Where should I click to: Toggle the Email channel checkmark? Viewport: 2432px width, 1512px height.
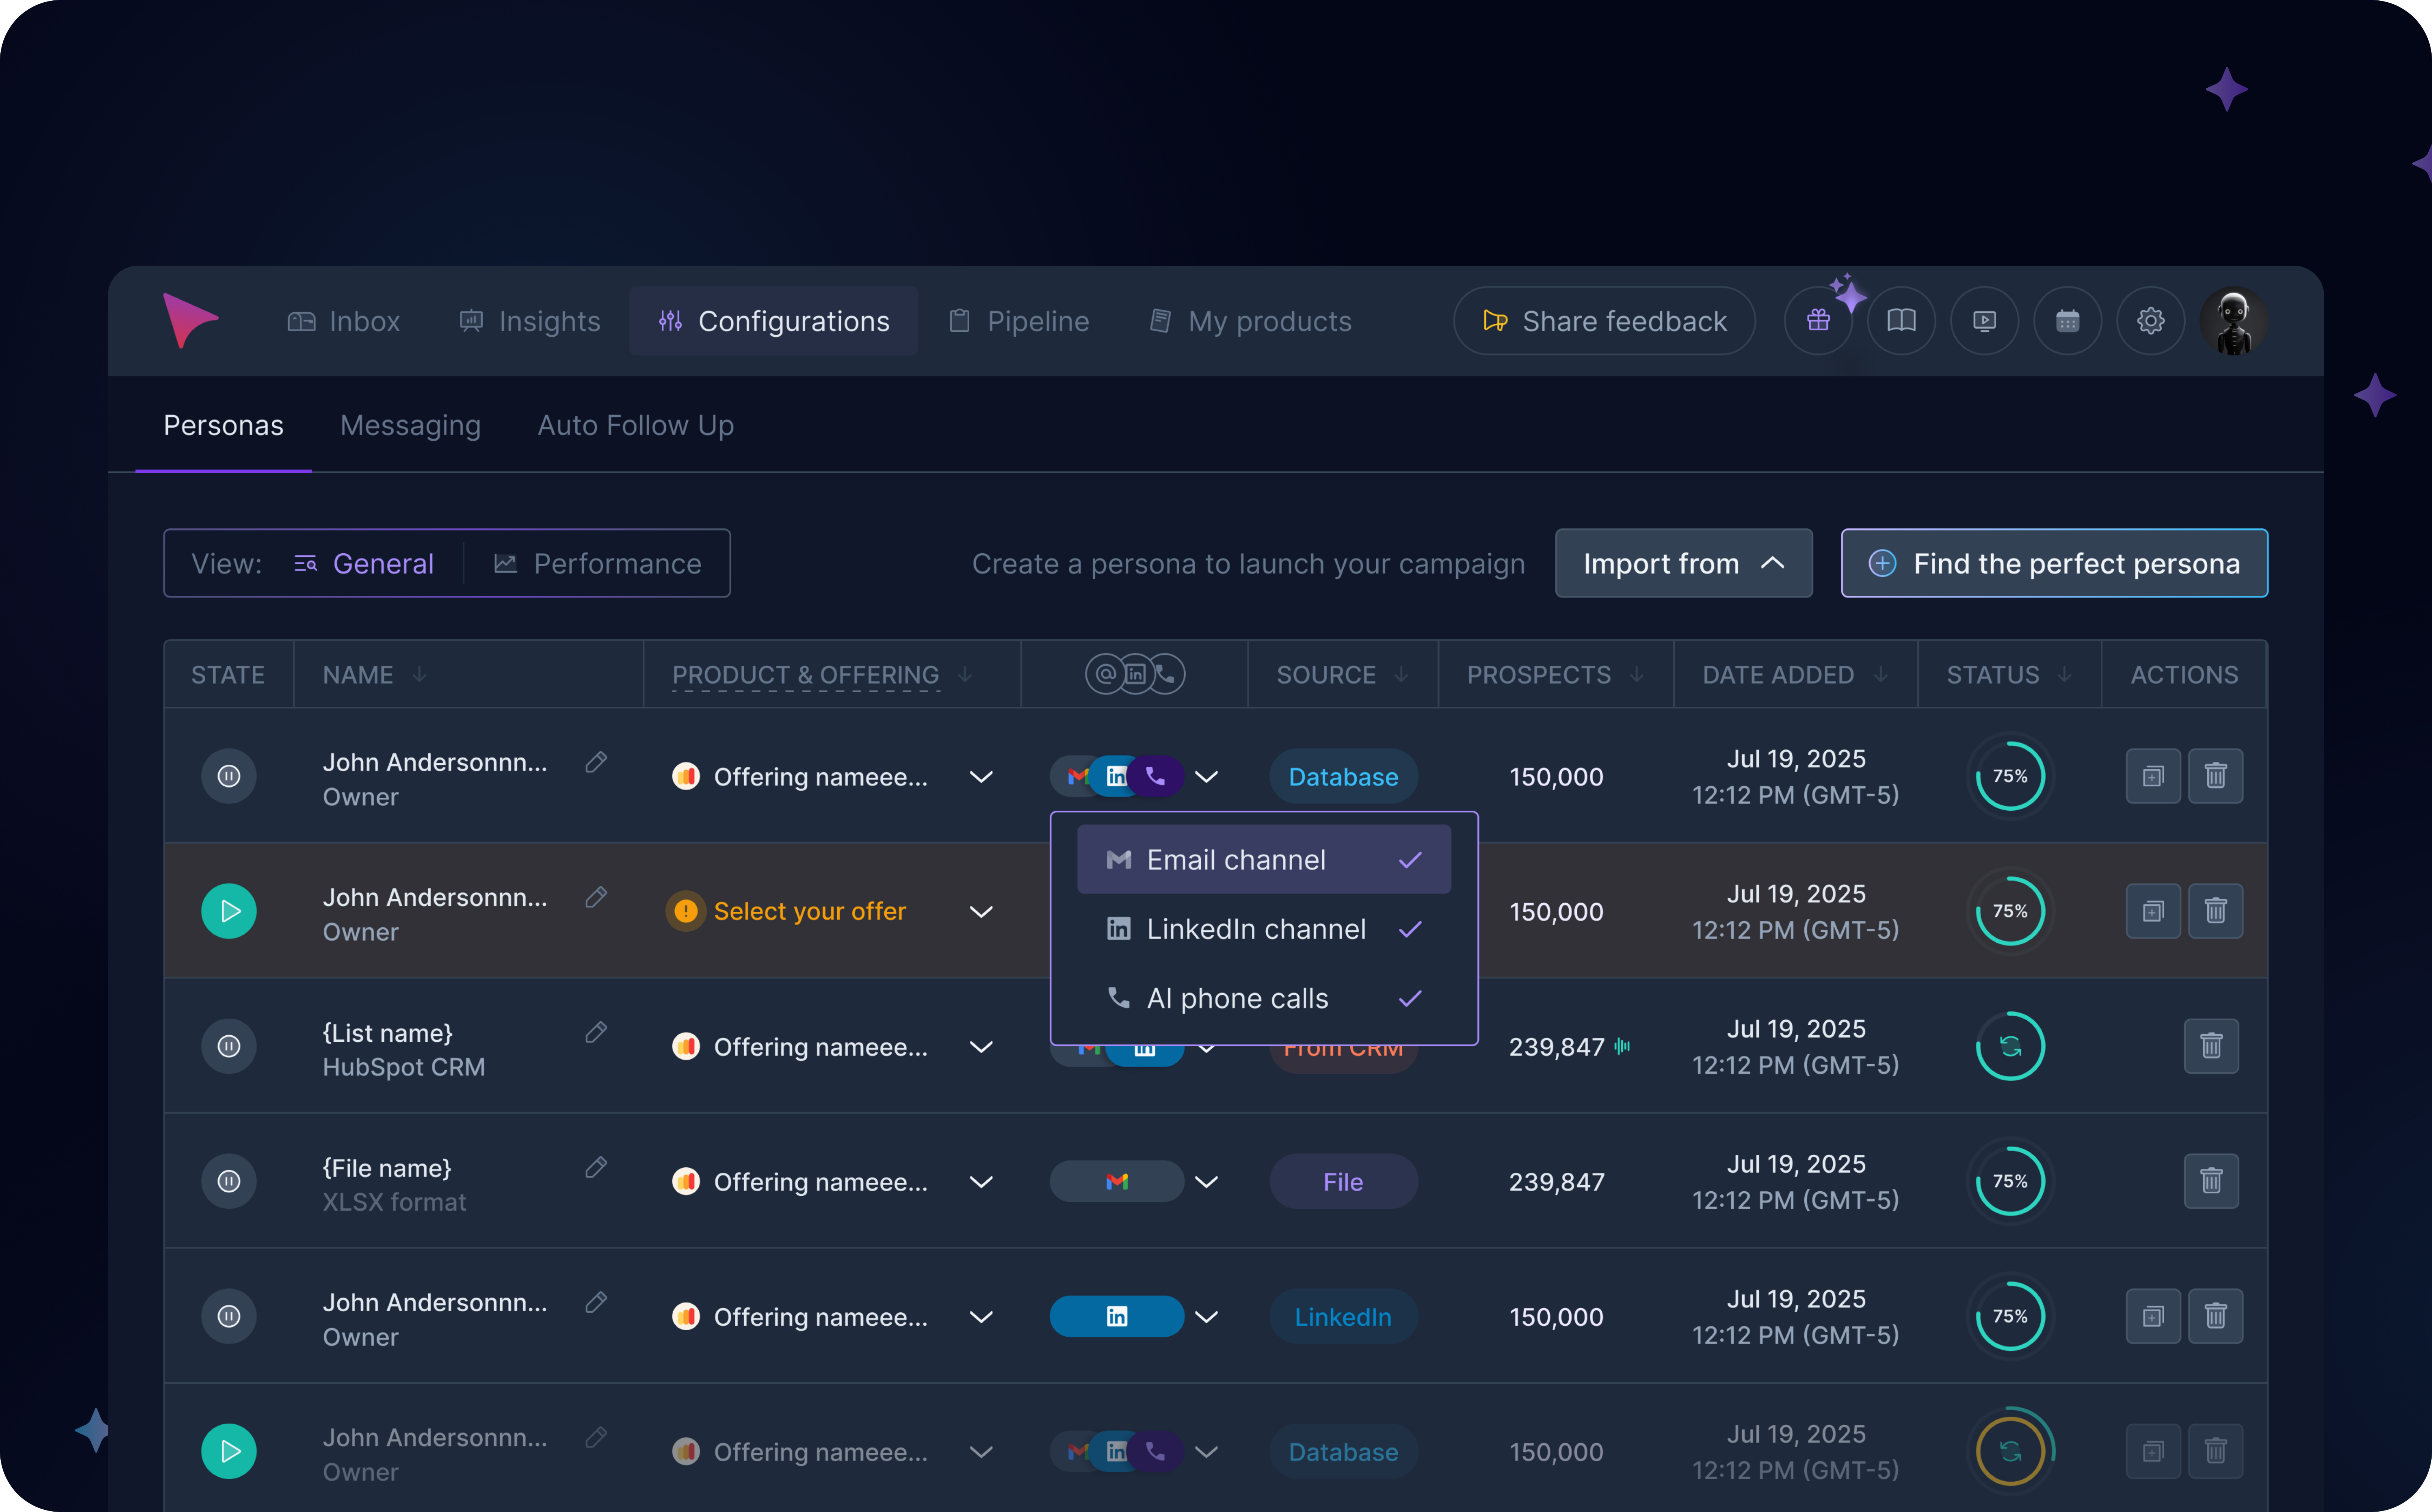point(1410,858)
